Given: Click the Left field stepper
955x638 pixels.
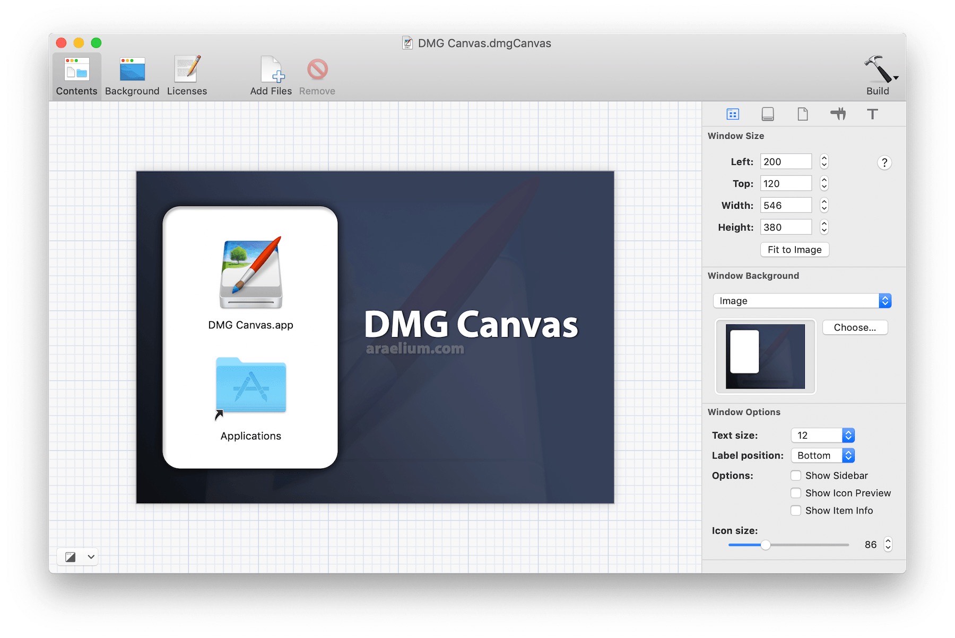Looking at the screenshot, I should 824,162.
